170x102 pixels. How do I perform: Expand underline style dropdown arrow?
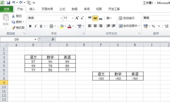click(45, 26)
